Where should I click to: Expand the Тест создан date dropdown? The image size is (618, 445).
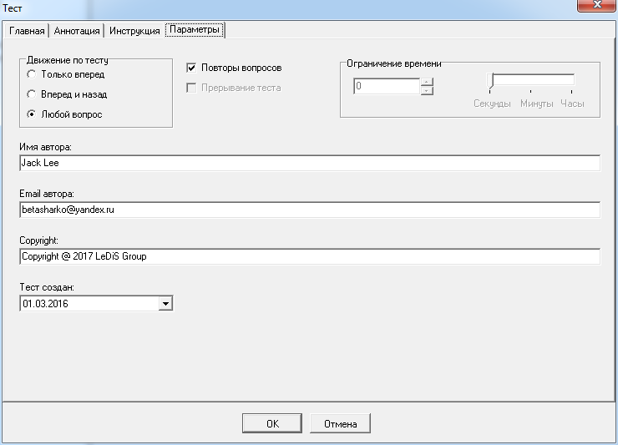(165, 304)
